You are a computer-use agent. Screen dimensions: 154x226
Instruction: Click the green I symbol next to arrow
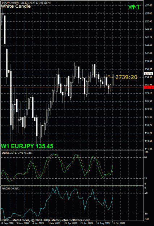pos(138,7)
